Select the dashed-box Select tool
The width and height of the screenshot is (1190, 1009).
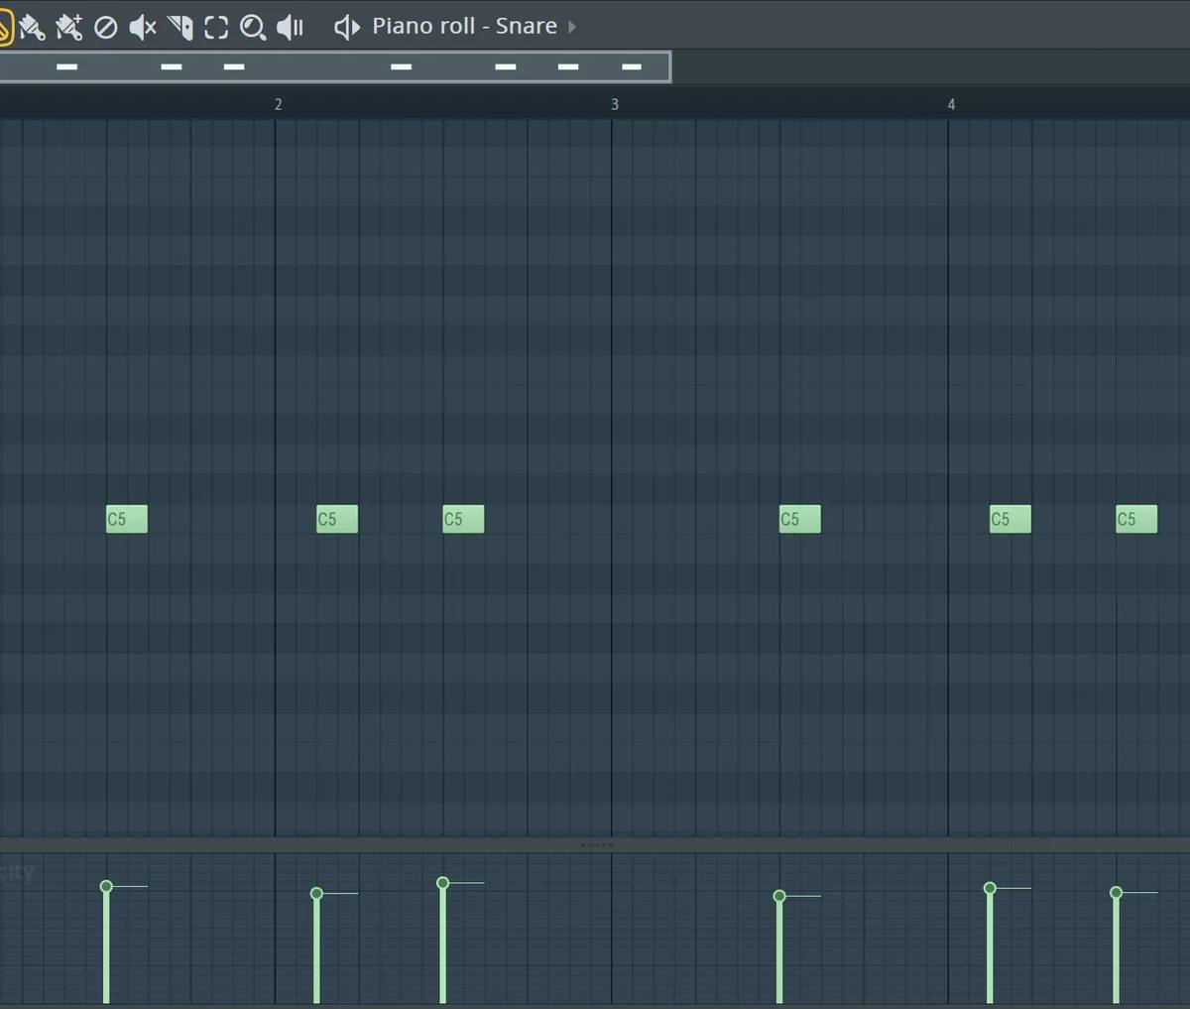tap(216, 27)
